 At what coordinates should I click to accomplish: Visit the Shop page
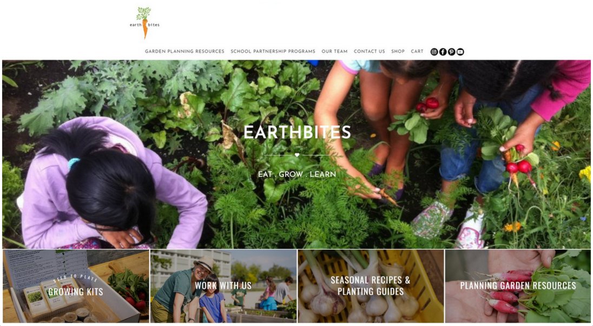[398, 51]
